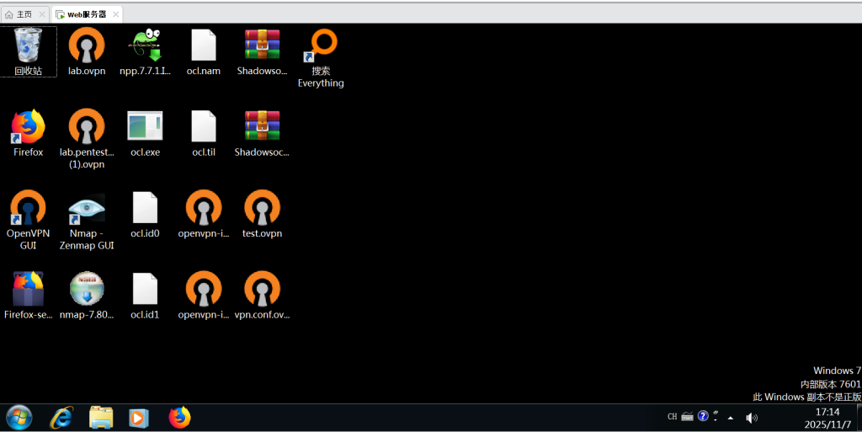The image size is (862, 432).
Task: Click the 搜索 Everything search shortcut
Action: click(321, 56)
